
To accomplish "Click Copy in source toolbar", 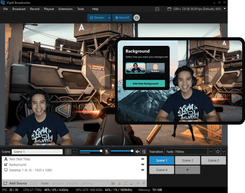I will pyautogui.click(x=34, y=183).
